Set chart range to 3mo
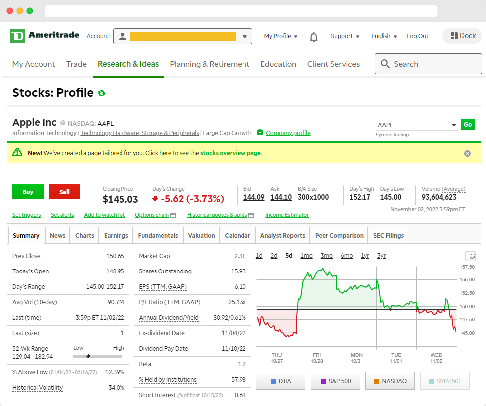The width and height of the screenshot is (486, 406). coord(326,255)
